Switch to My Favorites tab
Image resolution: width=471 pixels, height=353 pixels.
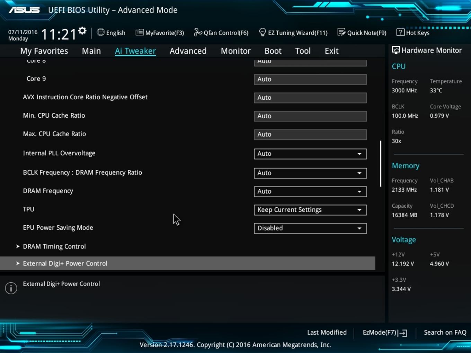(44, 51)
